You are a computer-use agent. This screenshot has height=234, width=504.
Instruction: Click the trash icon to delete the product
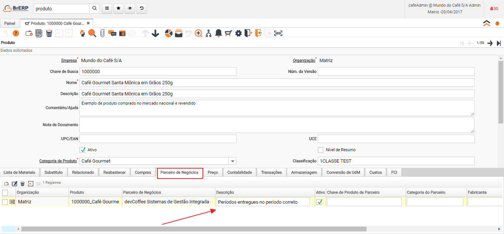click(49, 33)
